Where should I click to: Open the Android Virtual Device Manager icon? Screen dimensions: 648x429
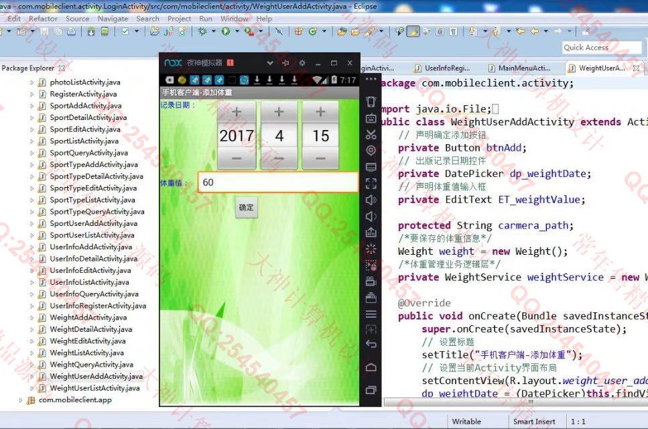click(105, 32)
